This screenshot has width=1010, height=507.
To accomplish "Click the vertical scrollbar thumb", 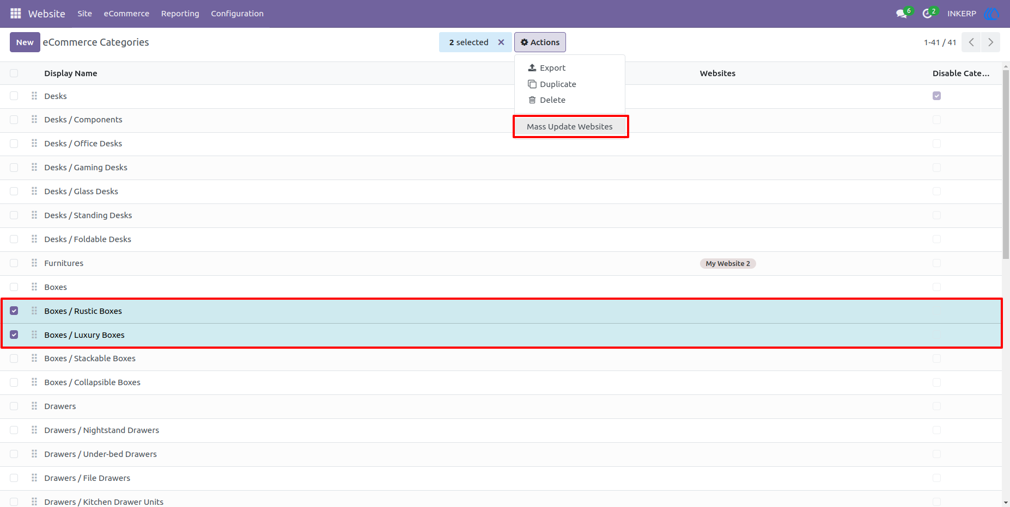I will coord(1006,165).
